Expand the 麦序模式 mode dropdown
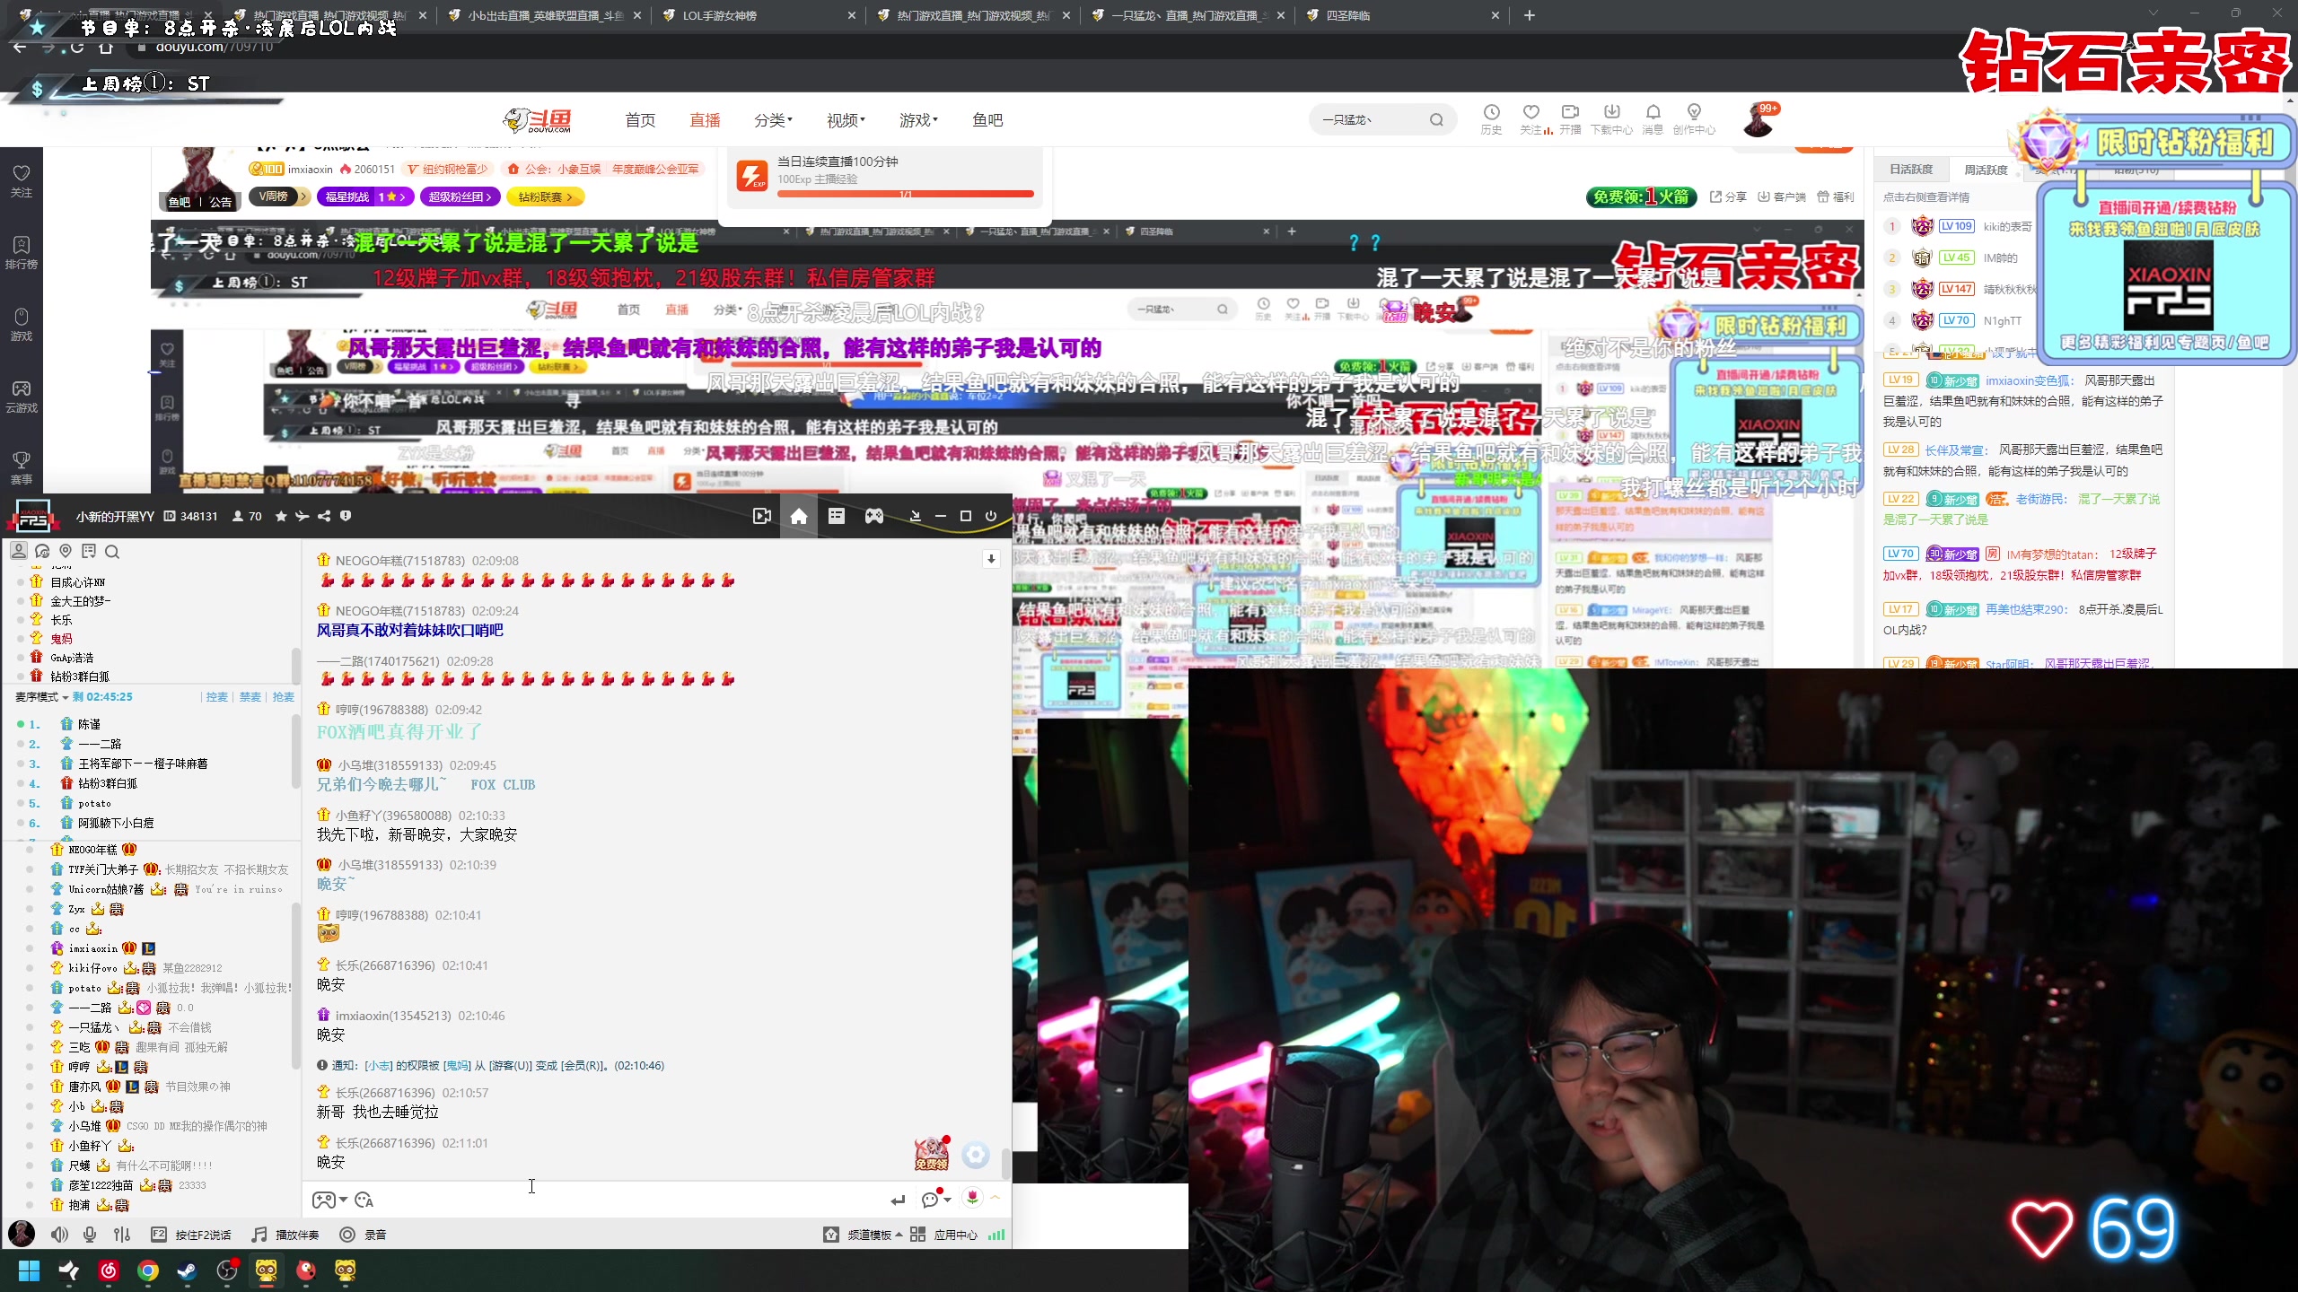Screen dimensions: 2298x1292 tap(41, 697)
